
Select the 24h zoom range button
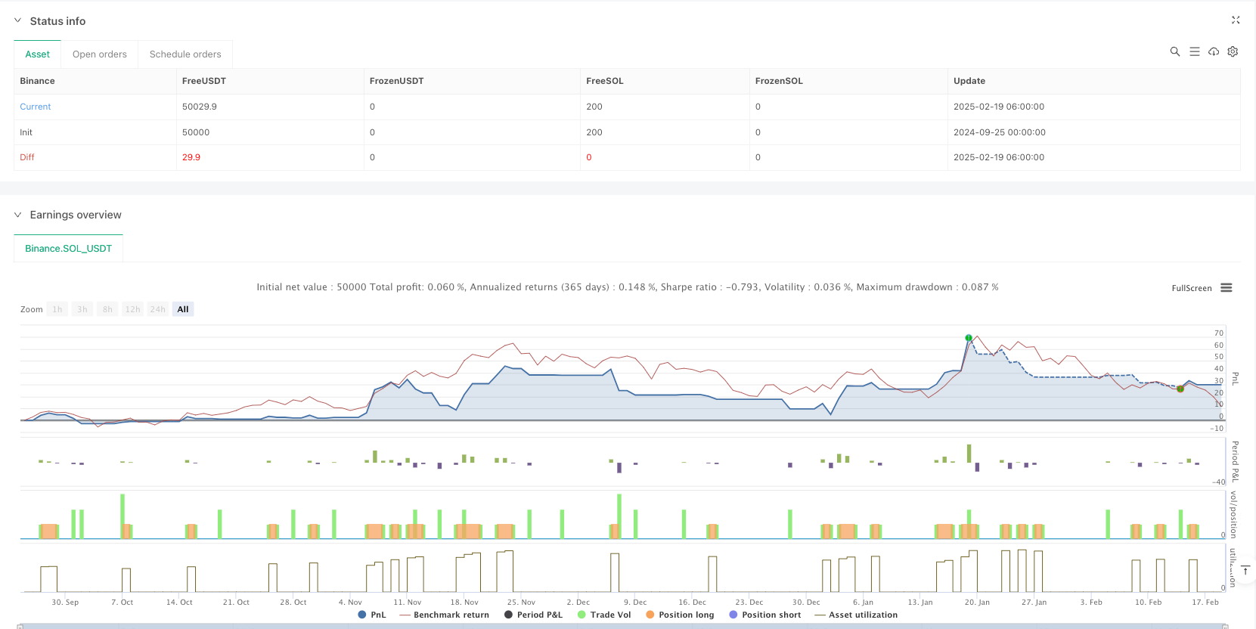click(157, 309)
